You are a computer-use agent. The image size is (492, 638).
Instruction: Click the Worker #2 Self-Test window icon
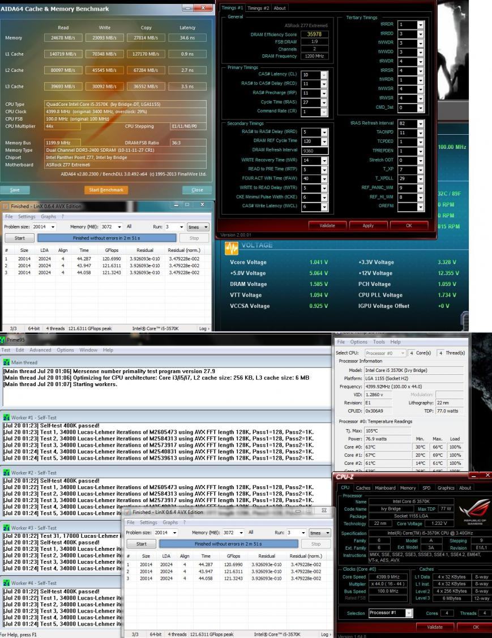[x=7, y=472]
